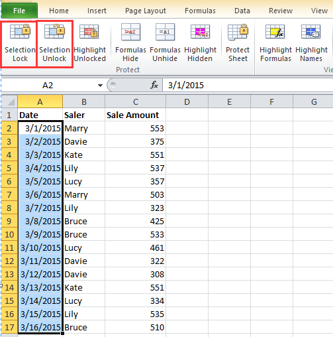Select the row 9 header
Screen dimensions: 333x337
9,221
